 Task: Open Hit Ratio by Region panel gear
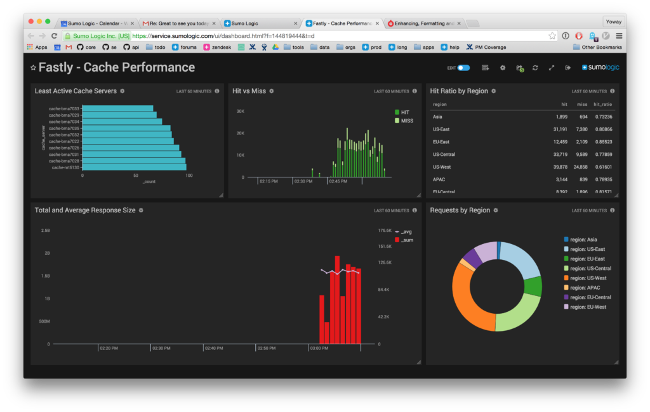point(493,91)
